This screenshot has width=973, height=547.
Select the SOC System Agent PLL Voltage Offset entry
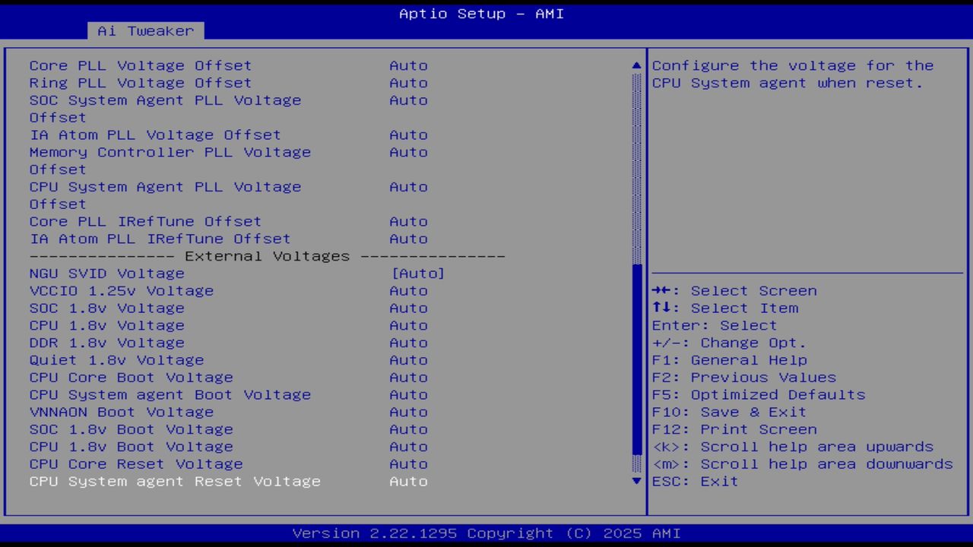pos(165,100)
